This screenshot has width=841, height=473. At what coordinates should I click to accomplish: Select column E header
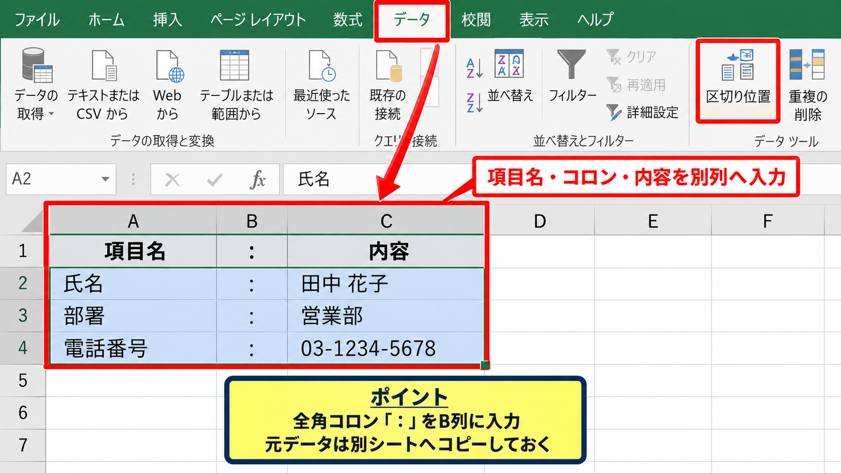coord(653,221)
